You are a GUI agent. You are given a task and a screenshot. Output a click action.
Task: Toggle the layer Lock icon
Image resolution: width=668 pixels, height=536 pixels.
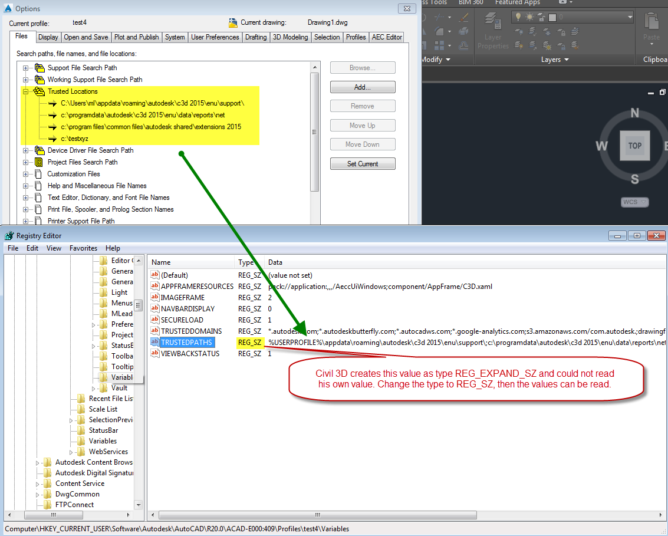(541, 17)
